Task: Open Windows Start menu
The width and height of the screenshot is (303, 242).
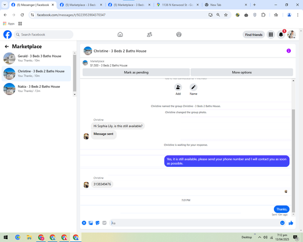Action: pyautogui.click(x=5, y=237)
